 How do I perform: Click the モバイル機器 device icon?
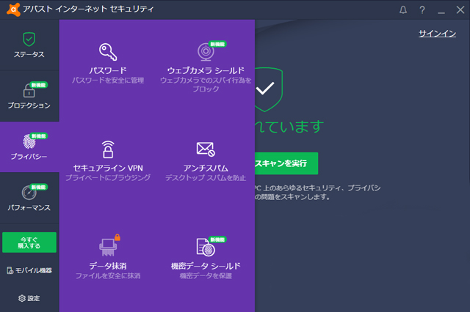(x=10, y=270)
